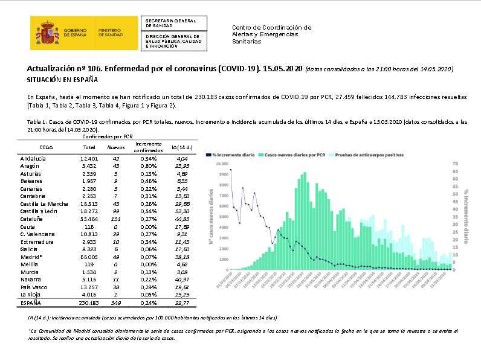Click the green 'Casos nuevos diarios por PCR' legend swatch
Image resolution: width=481 pixels, height=352 pixels.
pos(261,155)
